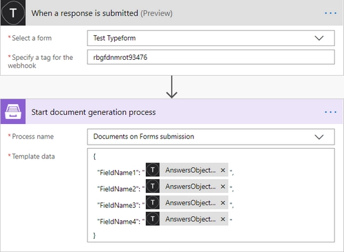
Task: Open more options for Start document generation
Action: tap(330, 112)
